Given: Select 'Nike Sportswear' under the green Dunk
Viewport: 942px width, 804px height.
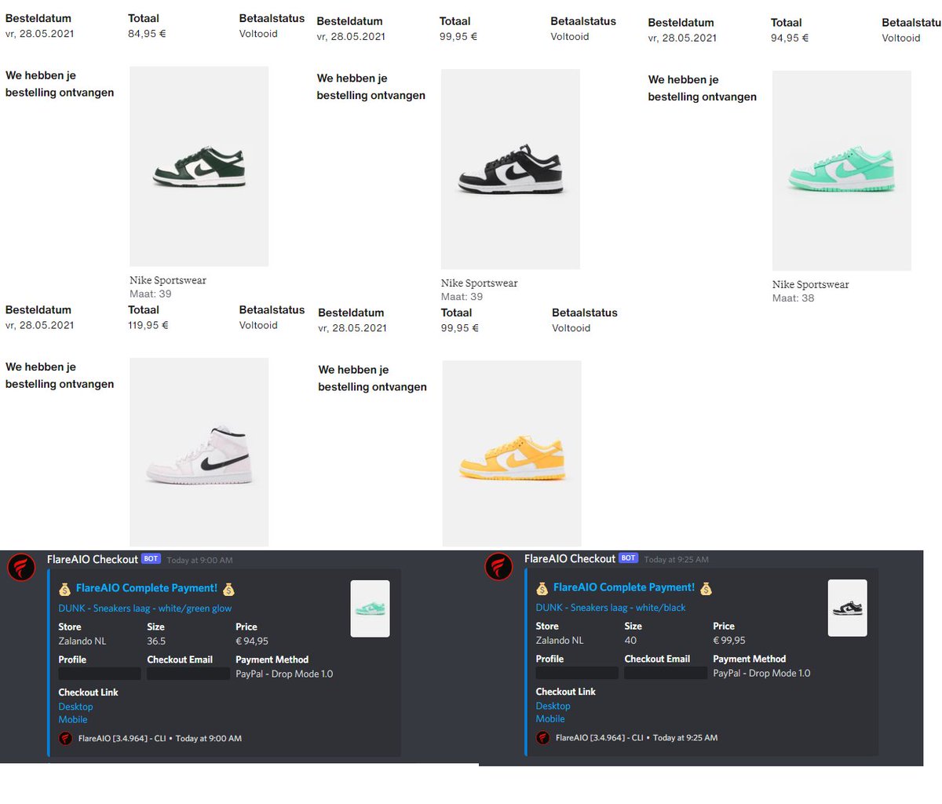Looking at the screenshot, I should (168, 280).
